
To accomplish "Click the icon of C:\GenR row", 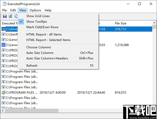I will (4, 34).
